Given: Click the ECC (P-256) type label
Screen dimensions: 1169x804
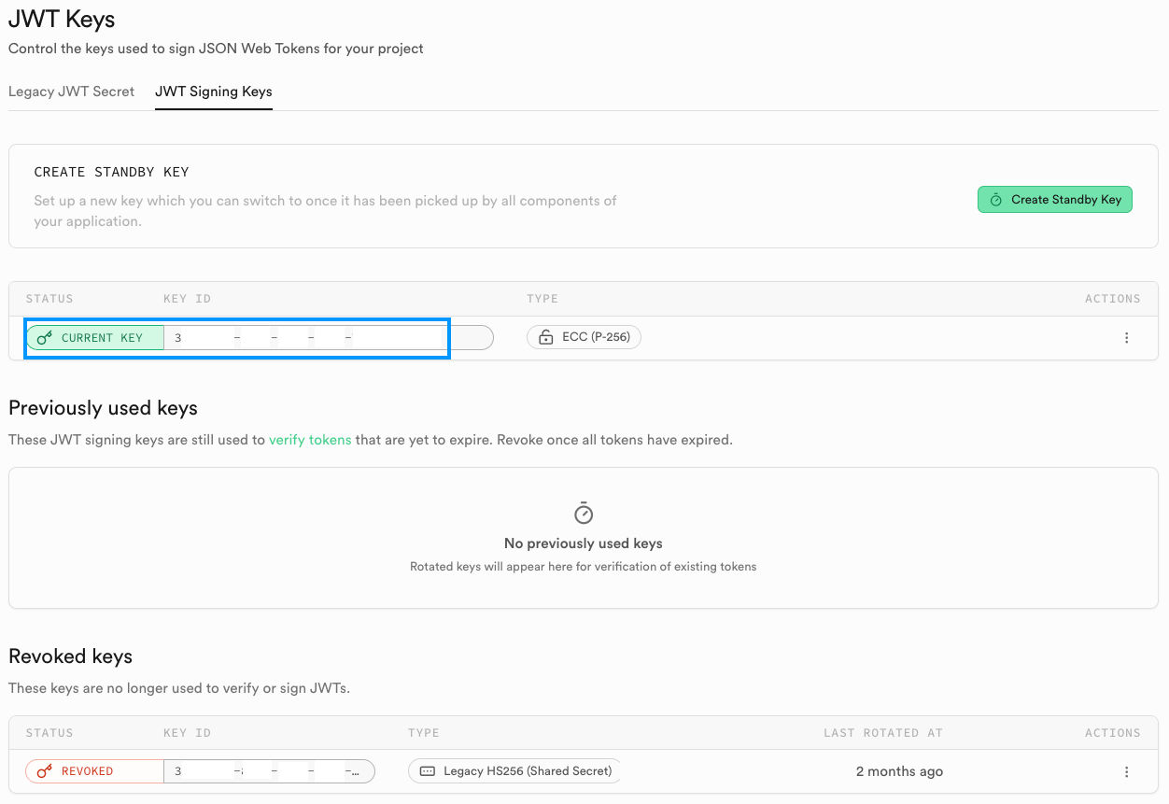Looking at the screenshot, I should [596, 338].
